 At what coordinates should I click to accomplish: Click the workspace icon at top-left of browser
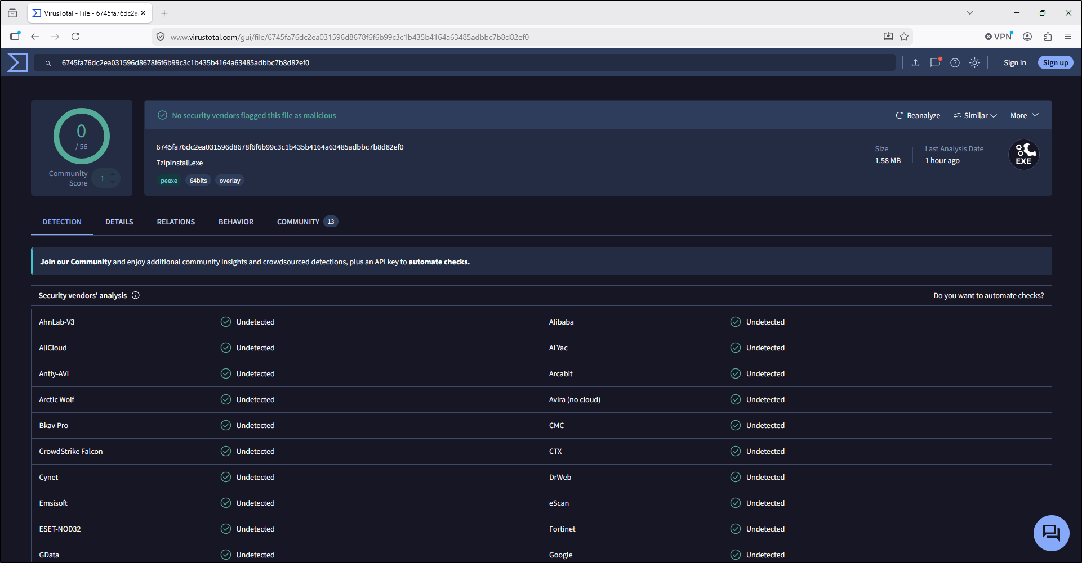(12, 13)
